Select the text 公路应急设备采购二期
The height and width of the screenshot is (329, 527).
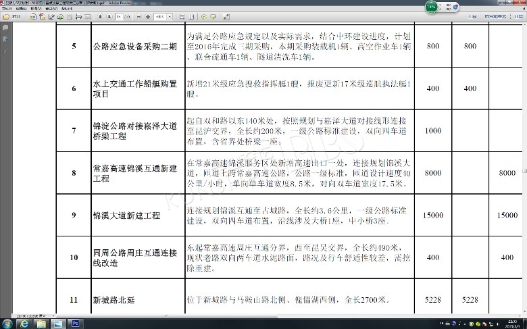[134, 47]
